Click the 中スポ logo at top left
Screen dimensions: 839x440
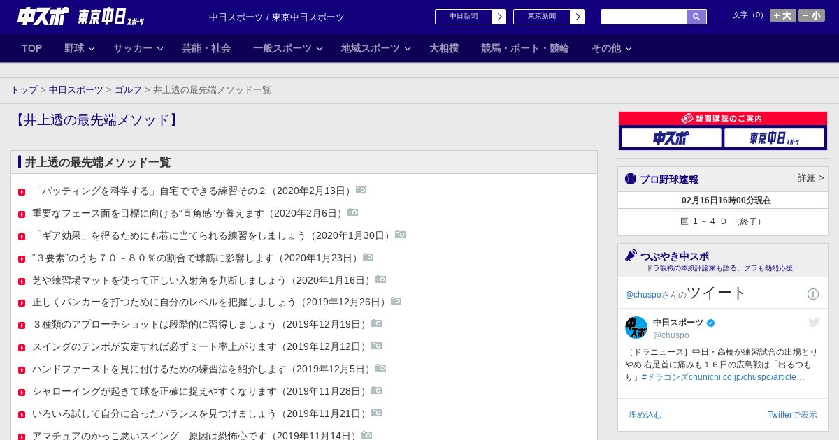click(43, 17)
